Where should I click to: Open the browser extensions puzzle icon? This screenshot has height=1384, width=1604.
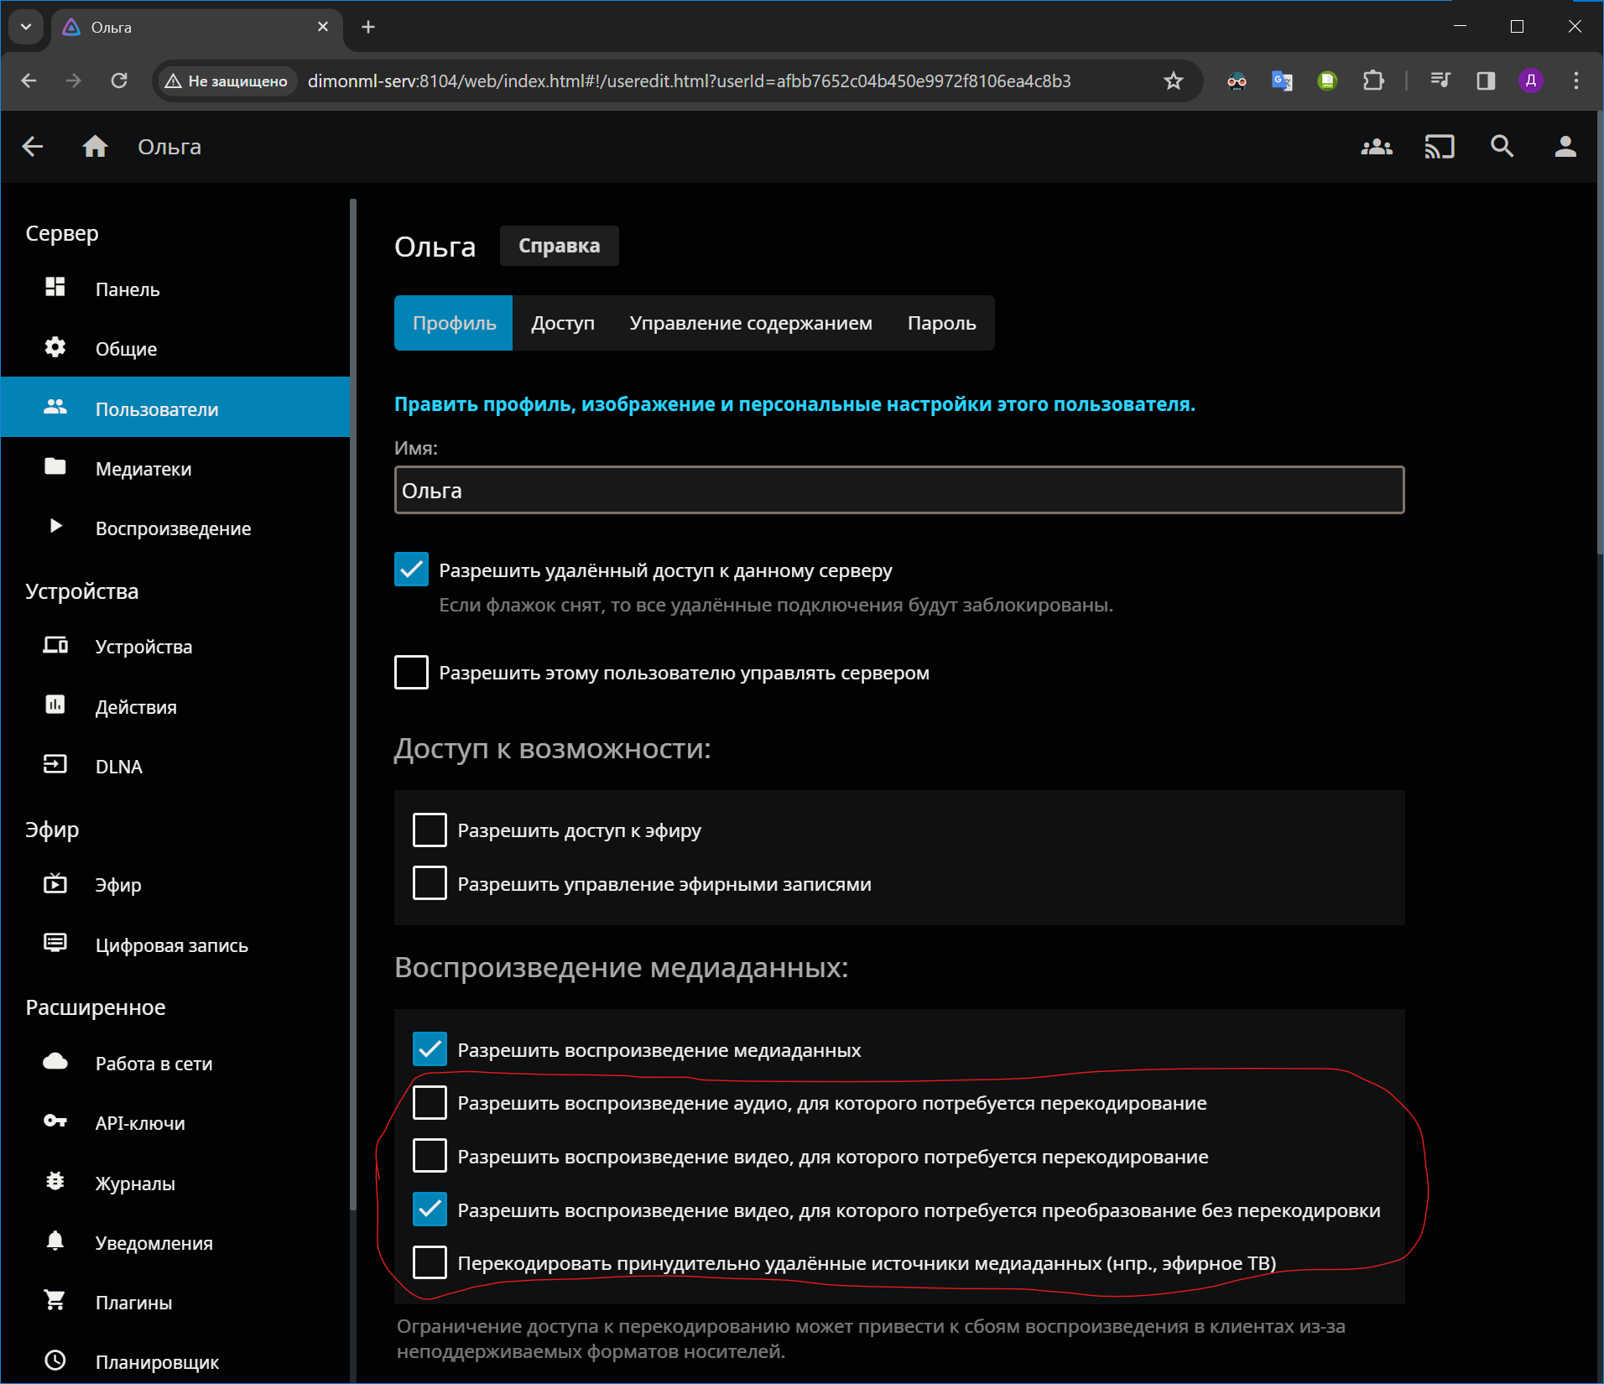[x=1373, y=81]
